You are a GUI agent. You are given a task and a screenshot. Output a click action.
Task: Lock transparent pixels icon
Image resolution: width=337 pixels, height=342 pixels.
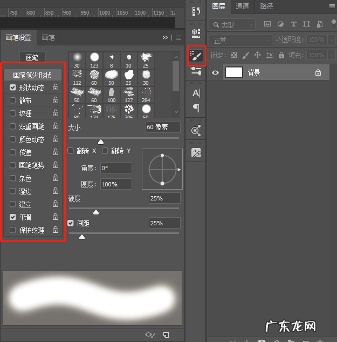point(234,55)
